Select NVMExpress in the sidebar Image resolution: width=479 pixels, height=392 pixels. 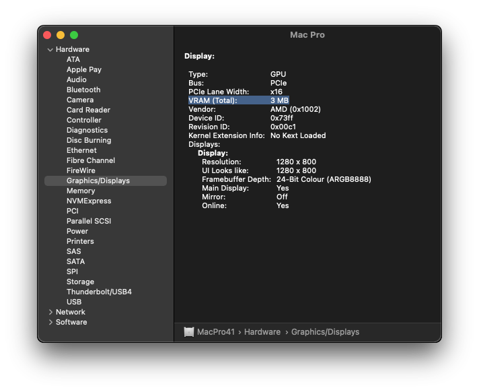click(89, 201)
